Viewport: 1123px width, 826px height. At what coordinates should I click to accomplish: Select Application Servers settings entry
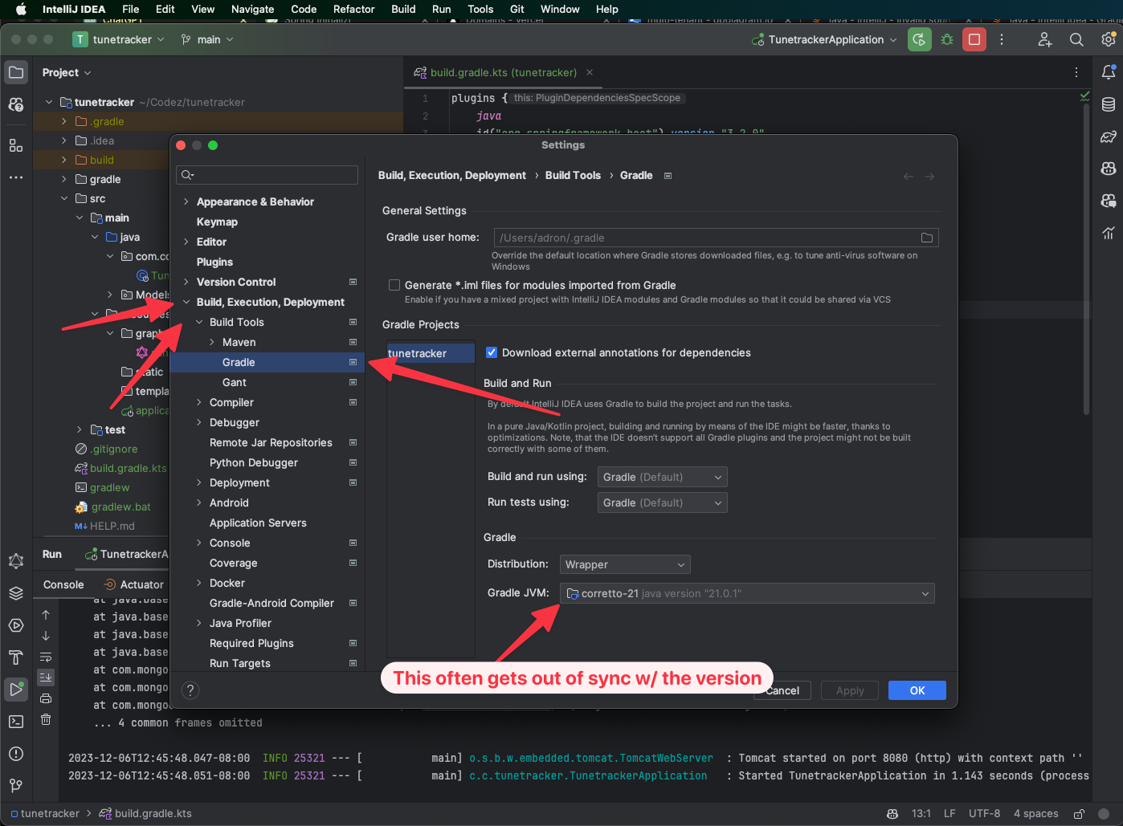(x=258, y=523)
